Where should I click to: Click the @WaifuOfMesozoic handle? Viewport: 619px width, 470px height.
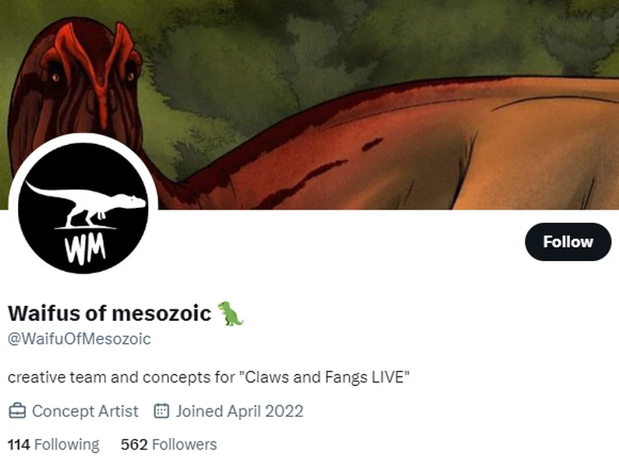[79, 339]
